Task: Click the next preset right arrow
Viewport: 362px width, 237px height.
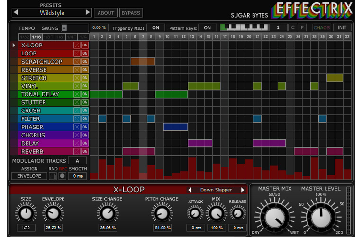Action: click(x=88, y=13)
